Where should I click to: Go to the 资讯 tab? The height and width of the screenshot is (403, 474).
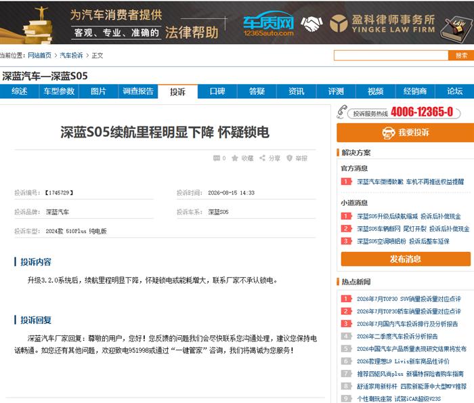[x=297, y=91]
